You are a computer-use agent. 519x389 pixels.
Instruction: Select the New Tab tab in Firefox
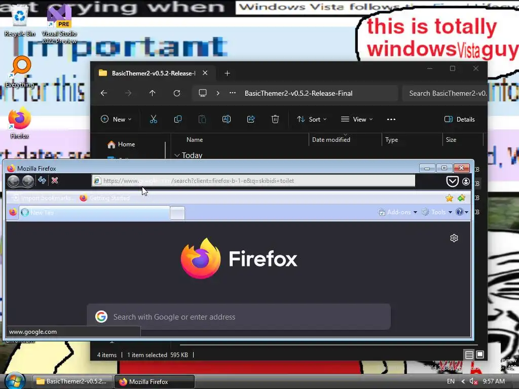pyautogui.click(x=94, y=213)
